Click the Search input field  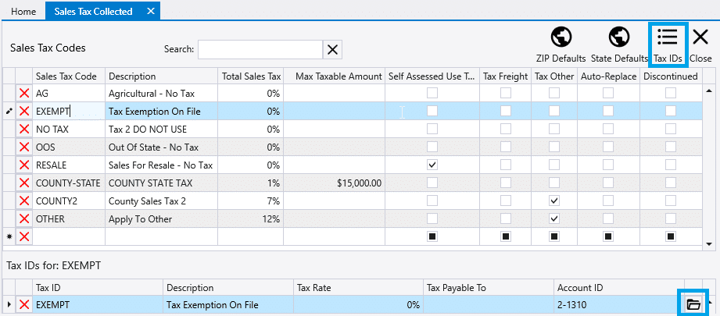(260, 49)
